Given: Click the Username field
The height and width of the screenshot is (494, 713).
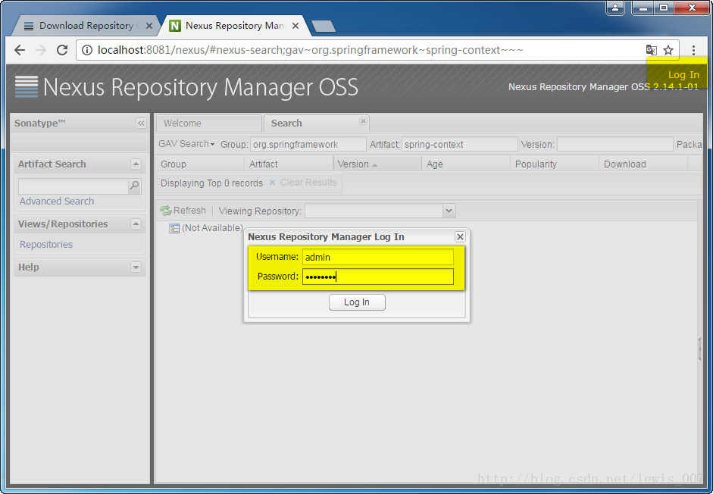Looking at the screenshot, I should tap(378, 257).
